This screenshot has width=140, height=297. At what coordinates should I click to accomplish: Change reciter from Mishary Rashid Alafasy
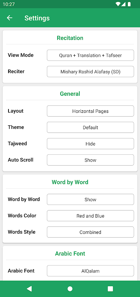point(91,72)
